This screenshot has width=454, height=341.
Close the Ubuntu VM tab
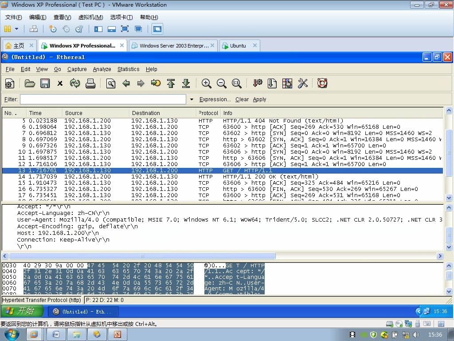255,45
